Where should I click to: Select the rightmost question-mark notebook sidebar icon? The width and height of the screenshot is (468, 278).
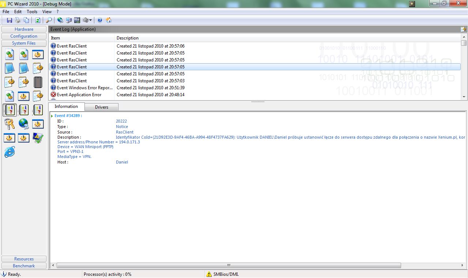38,110
